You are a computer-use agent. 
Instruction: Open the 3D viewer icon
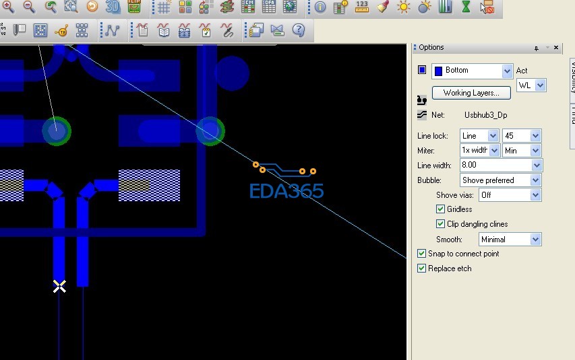point(113,7)
